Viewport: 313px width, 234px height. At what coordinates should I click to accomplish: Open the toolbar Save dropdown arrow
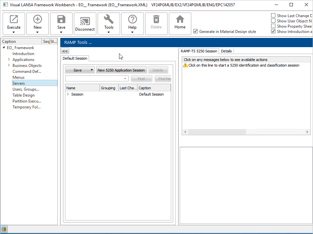[x=61, y=32]
